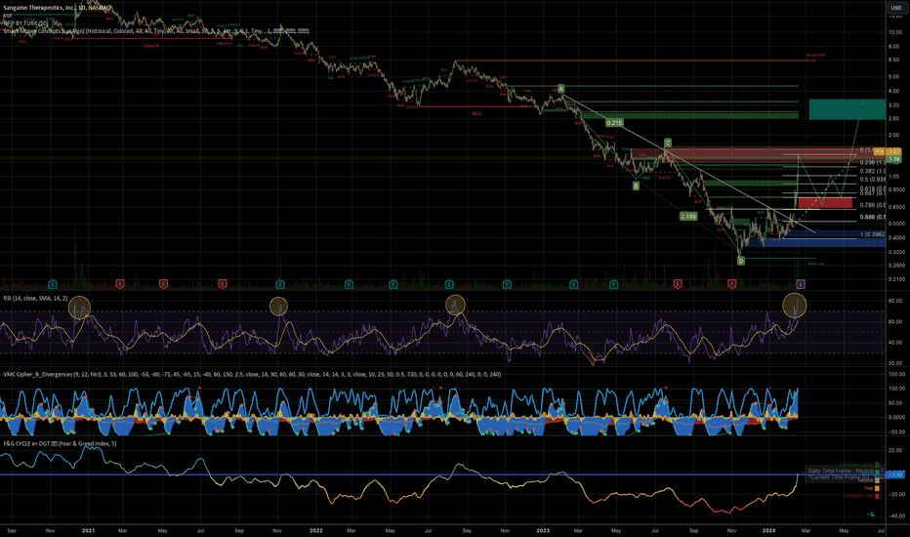The image size is (910, 537).
Task: Click the red earnings marker above Nov 2023
Action: point(732,284)
